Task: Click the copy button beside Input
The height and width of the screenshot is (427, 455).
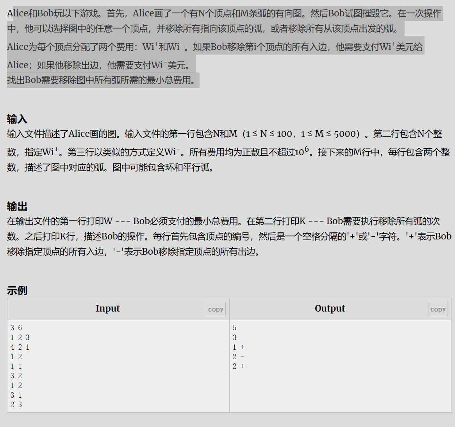Action: (216, 309)
